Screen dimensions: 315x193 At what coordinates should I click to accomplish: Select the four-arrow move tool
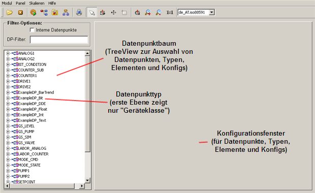[x=113, y=13]
